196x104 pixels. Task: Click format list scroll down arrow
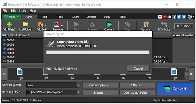pos(186,78)
